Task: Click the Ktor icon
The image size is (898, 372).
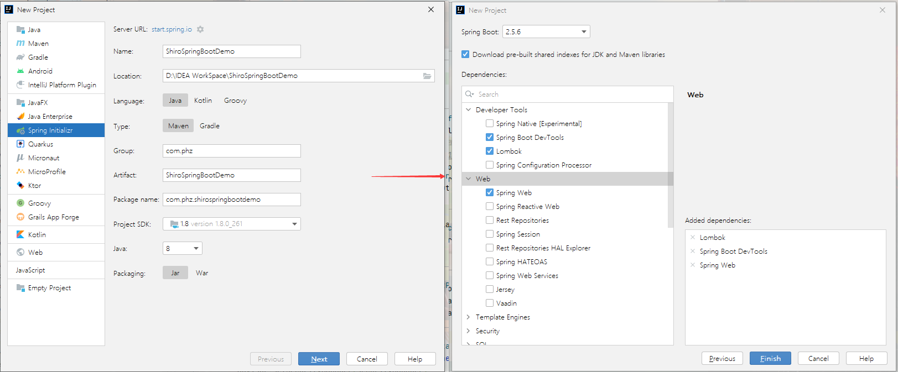Action: point(20,186)
